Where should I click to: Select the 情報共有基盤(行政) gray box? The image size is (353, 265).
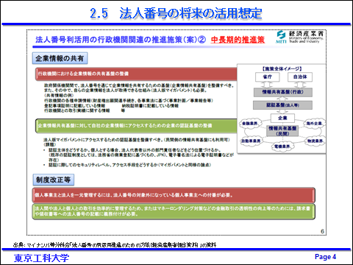click(282, 92)
